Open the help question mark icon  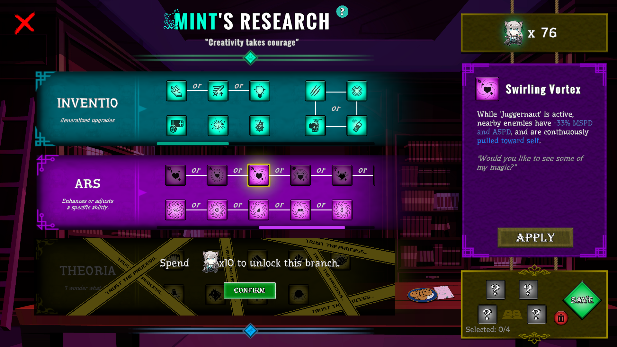(342, 12)
